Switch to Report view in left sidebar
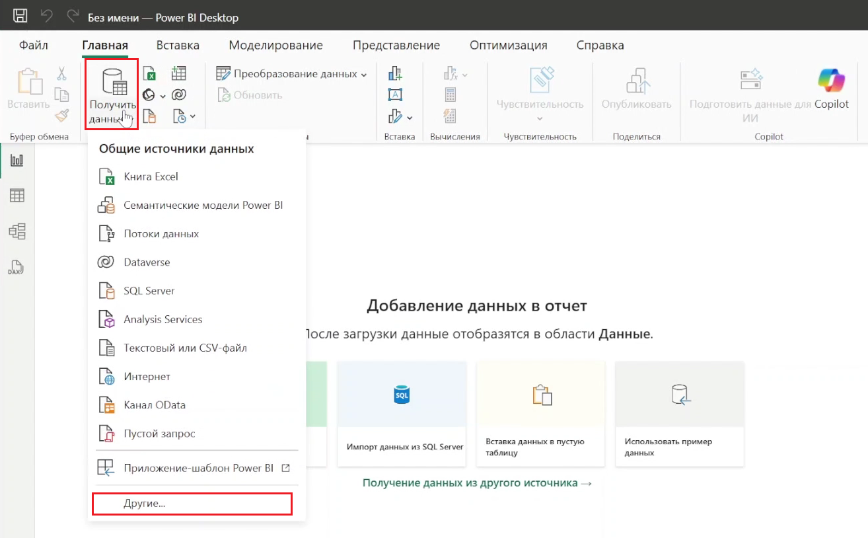This screenshot has width=868, height=538. click(17, 161)
